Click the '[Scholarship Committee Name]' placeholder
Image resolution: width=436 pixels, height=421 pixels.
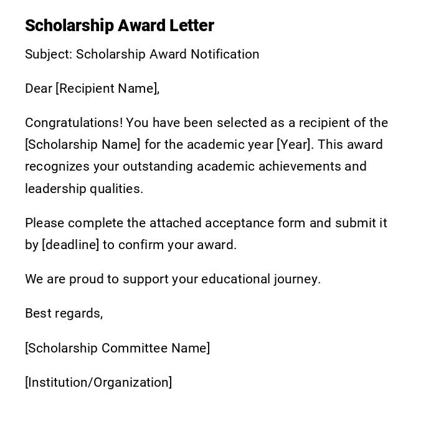click(x=117, y=348)
